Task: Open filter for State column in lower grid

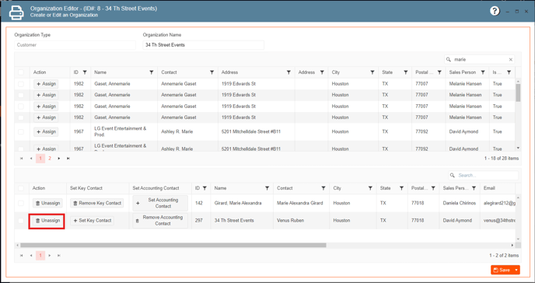Action: click(401, 188)
